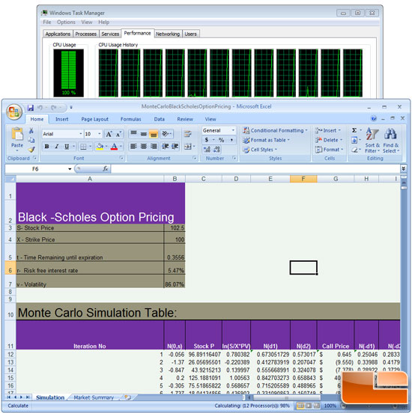The height and width of the screenshot is (413, 412).
Task: Increase font size with the Grow Font icon
Action: click(x=109, y=134)
